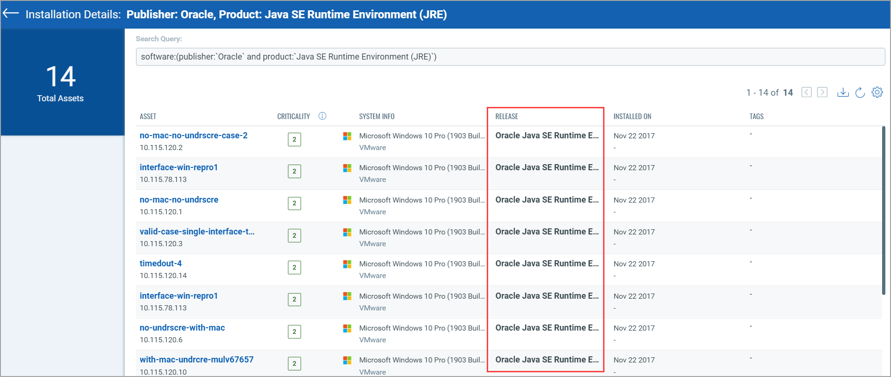Open asset valid-case-single-interface-t...
The image size is (891, 377).
click(197, 232)
